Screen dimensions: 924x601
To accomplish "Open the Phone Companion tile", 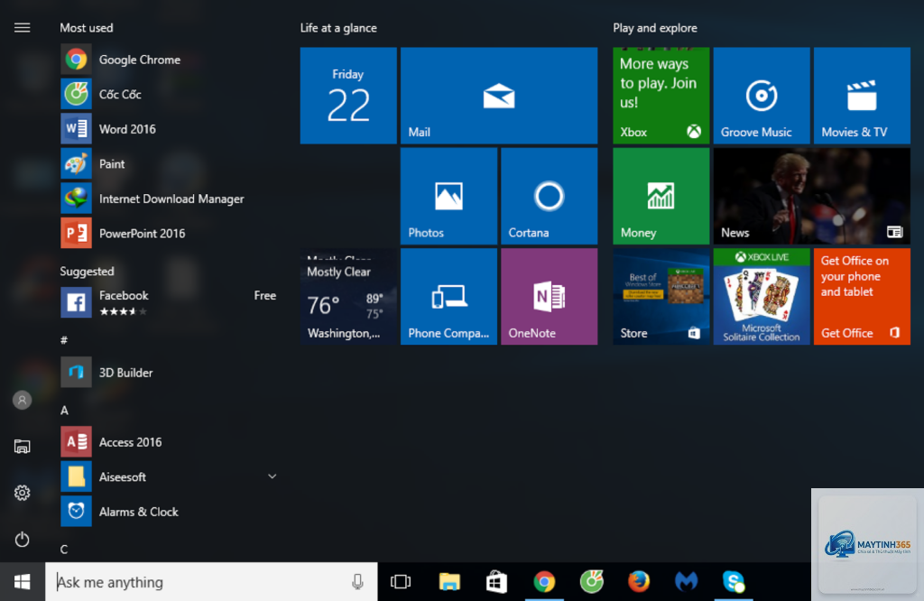I will pyautogui.click(x=448, y=296).
